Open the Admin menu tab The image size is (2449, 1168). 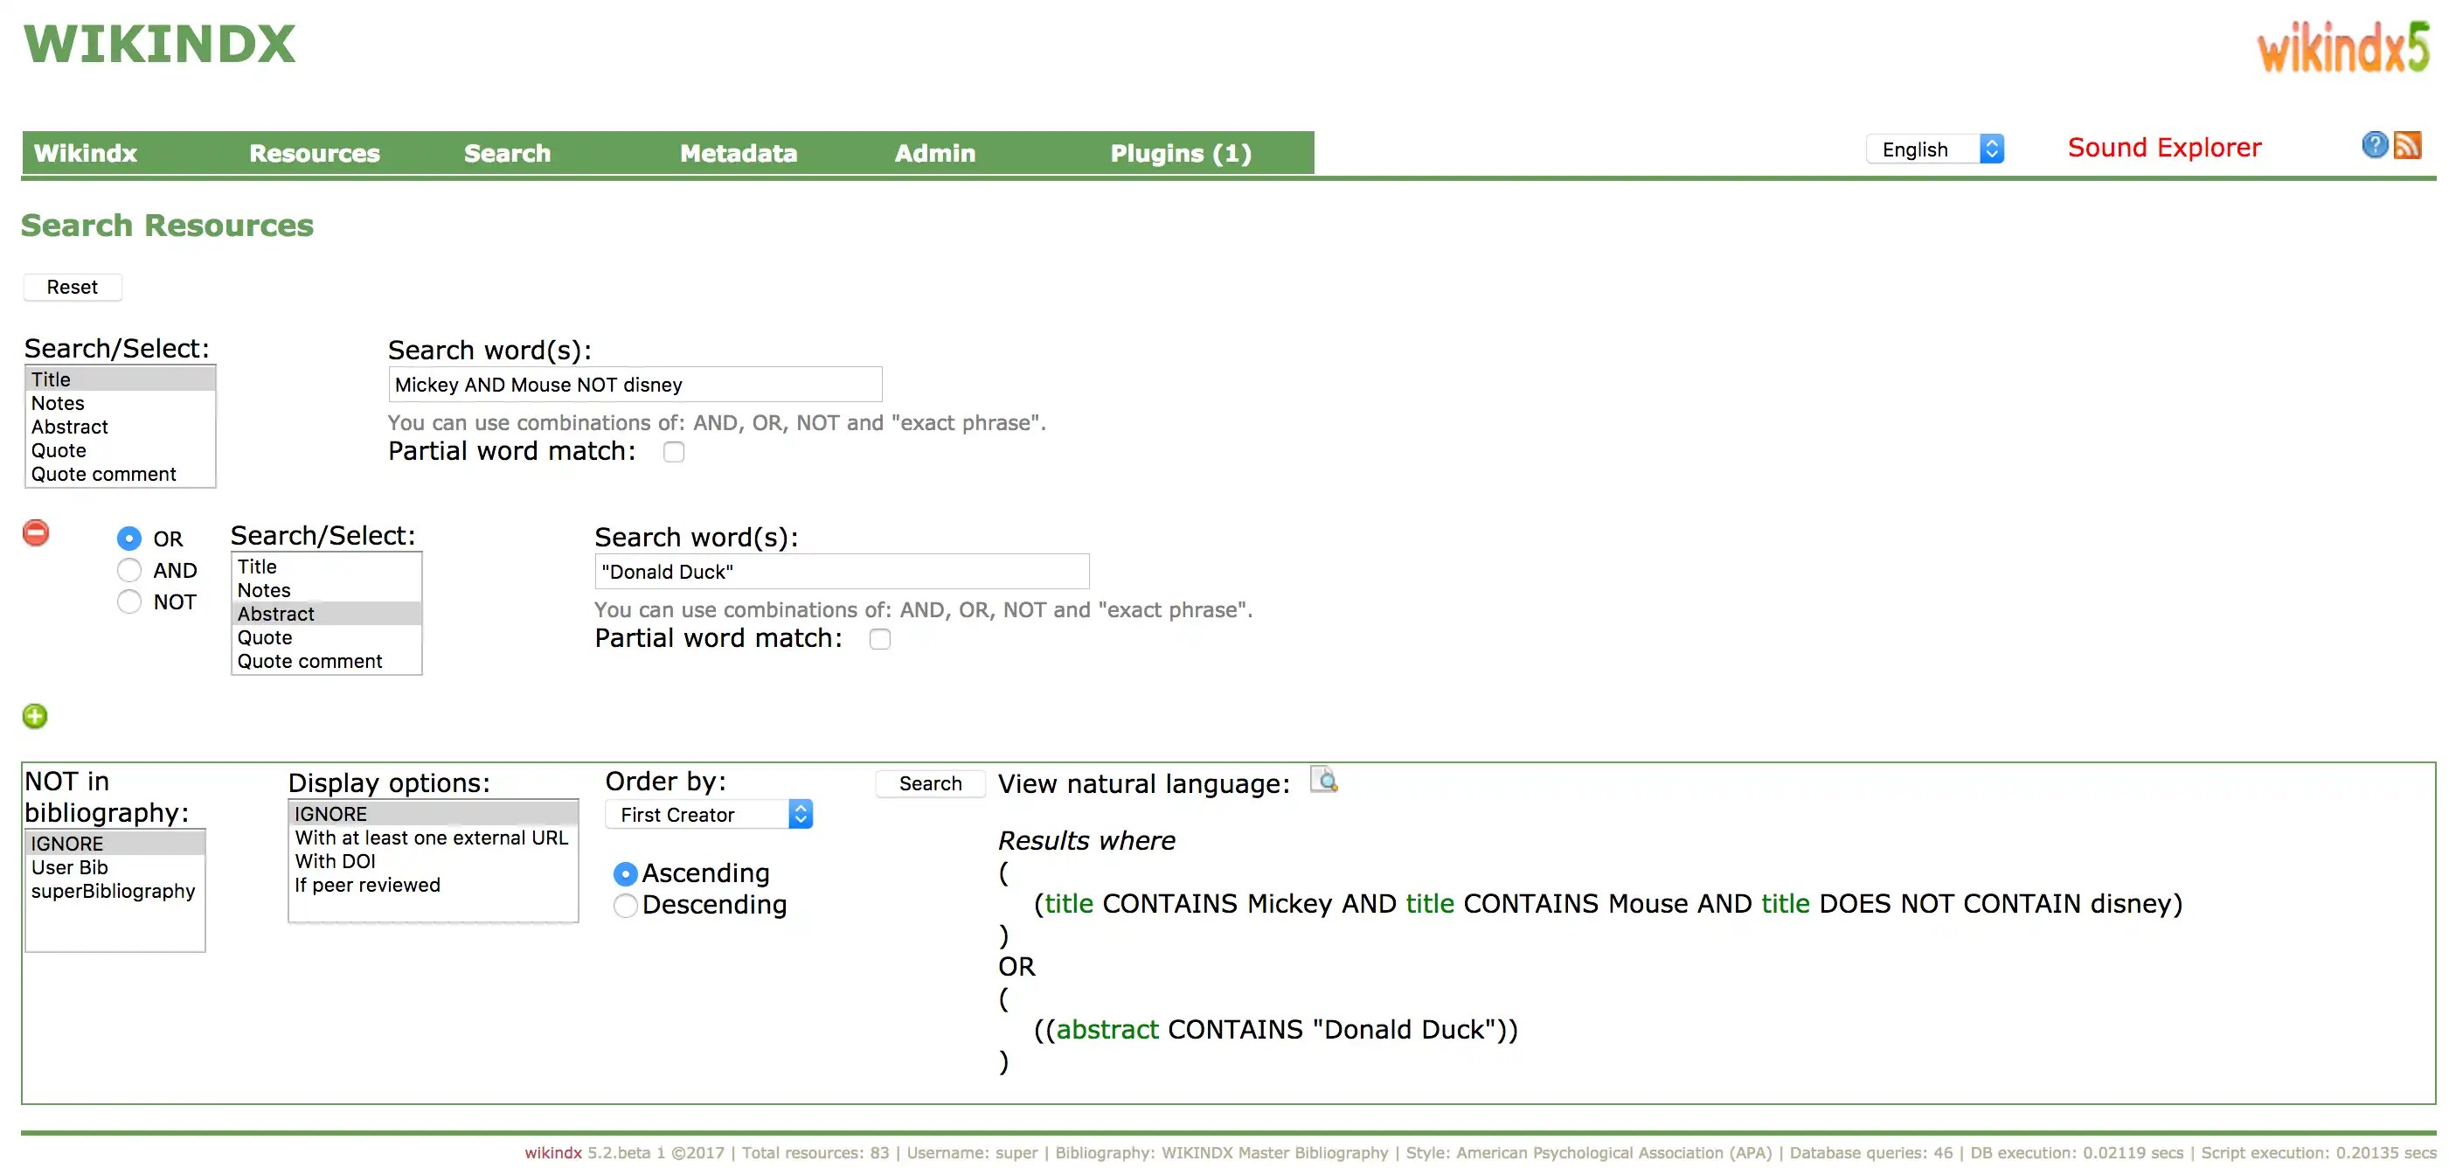coord(933,151)
